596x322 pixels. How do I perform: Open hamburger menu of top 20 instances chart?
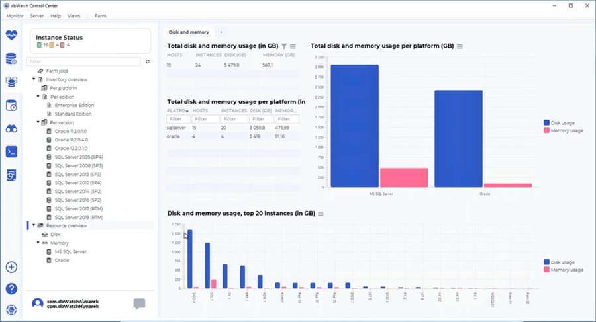[x=321, y=214]
